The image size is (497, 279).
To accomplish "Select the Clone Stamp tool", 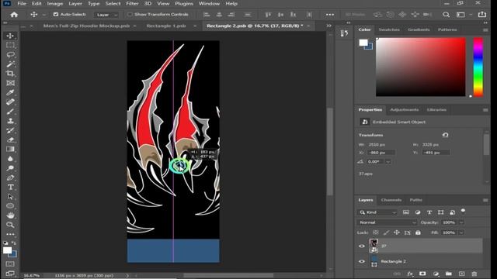I will click(x=10, y=121).
